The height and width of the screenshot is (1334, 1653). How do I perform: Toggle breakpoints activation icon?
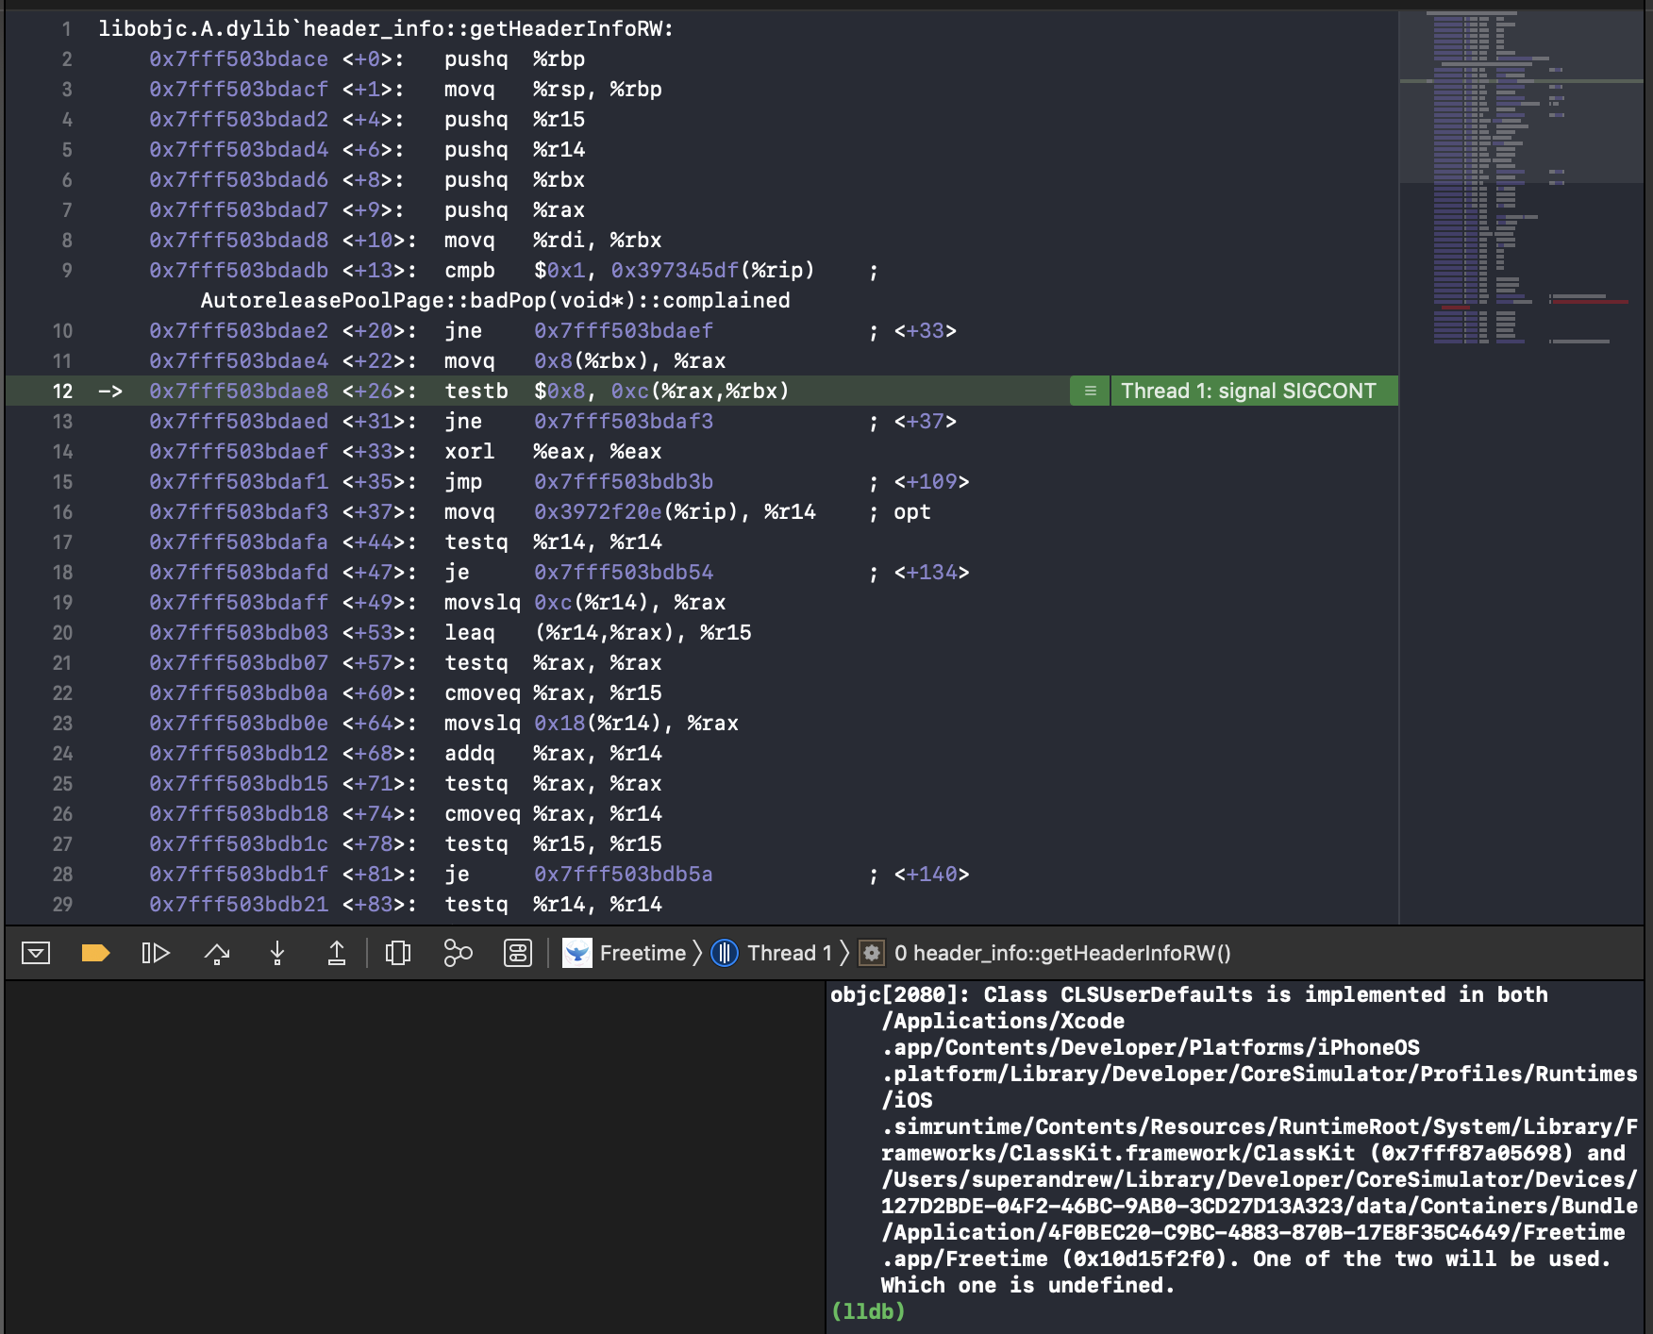(95, 953)
